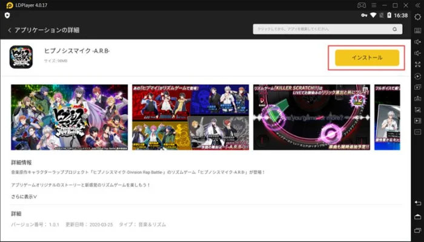Click the second description line about ストーリー

(x=81, y=185)
